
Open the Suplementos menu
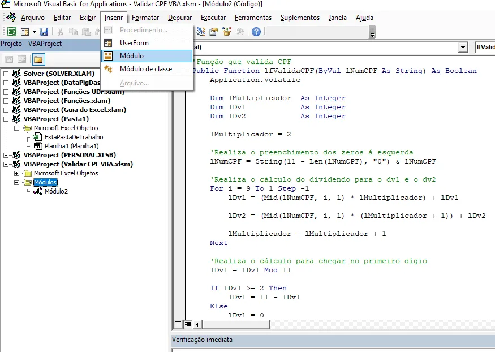(x=300, y=18)
